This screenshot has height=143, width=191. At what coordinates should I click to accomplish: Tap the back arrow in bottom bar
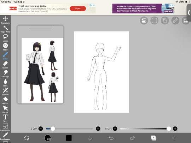tap(175, 138)
